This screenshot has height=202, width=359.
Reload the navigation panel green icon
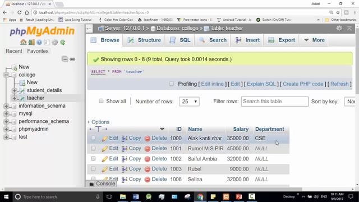coord(62,43)
